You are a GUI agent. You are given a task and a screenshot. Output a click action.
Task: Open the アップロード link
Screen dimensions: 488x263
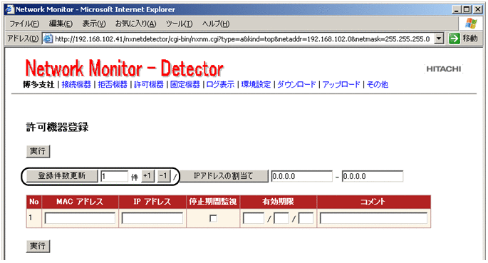tap(341, 84)
